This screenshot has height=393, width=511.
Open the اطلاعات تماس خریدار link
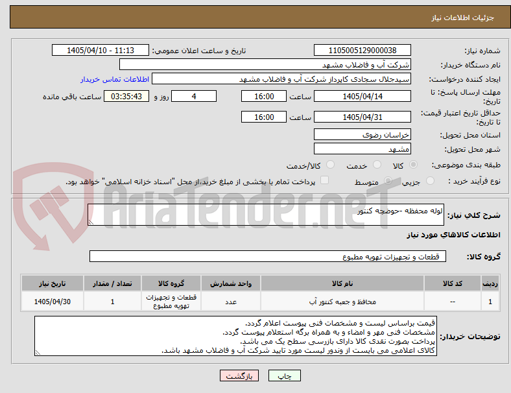pos(115,79)
